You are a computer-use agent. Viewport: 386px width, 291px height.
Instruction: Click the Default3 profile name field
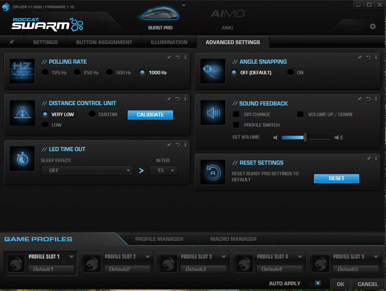click(204, 269)
